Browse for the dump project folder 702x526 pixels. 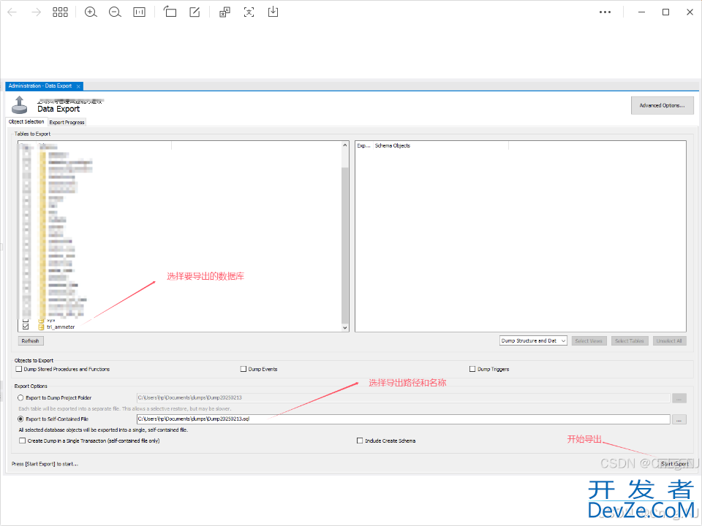[679, 398]
